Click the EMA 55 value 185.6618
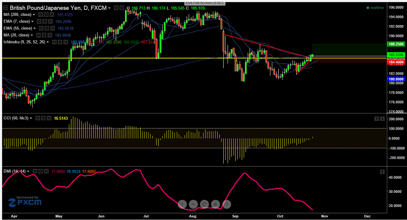This screenshot has height=220, width=407. click(65, 28)
